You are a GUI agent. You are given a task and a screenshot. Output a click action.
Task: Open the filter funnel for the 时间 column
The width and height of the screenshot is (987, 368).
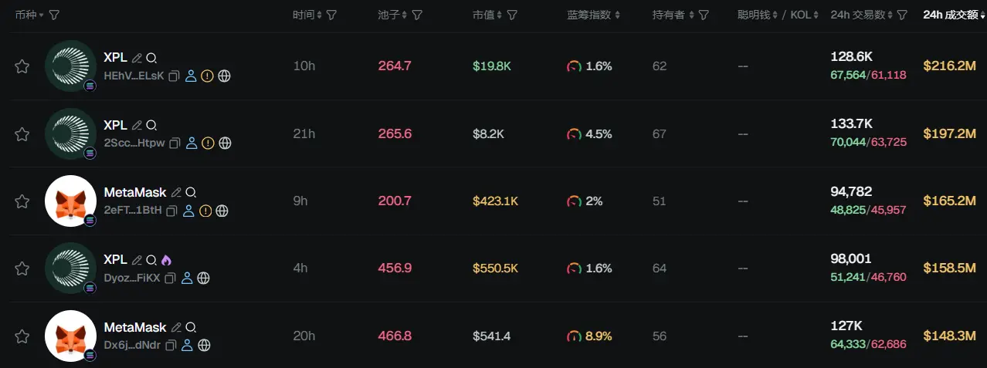331,15
